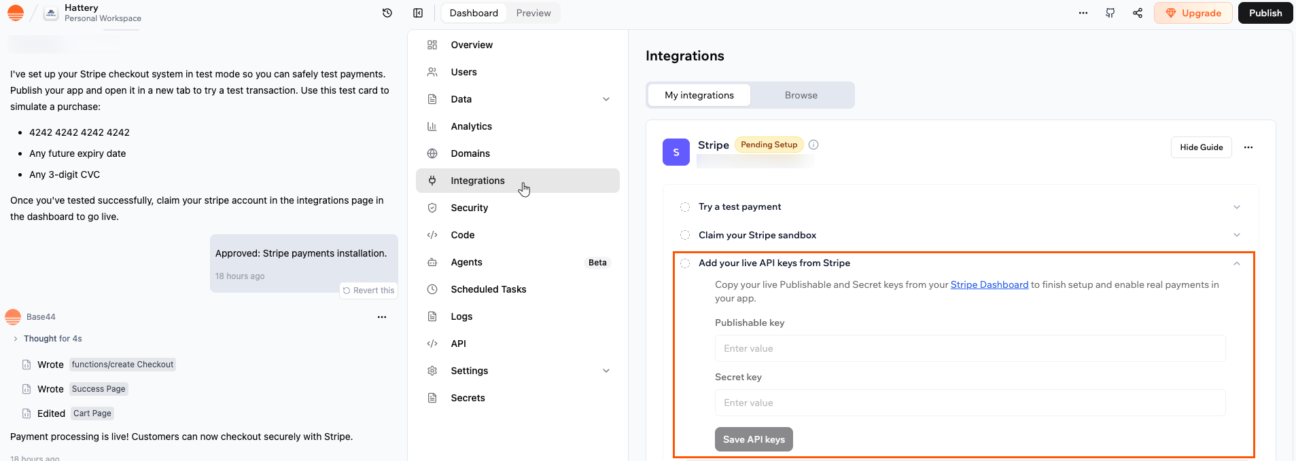Click the Stripe S logo tile
The width and height of the screenshot is (1296, 461).
point(676,152)
